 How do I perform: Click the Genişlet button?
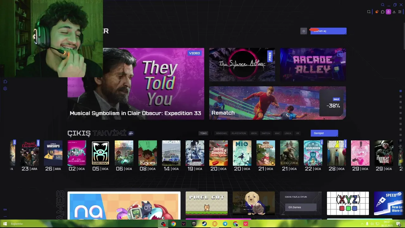click(x=324, y=133)
